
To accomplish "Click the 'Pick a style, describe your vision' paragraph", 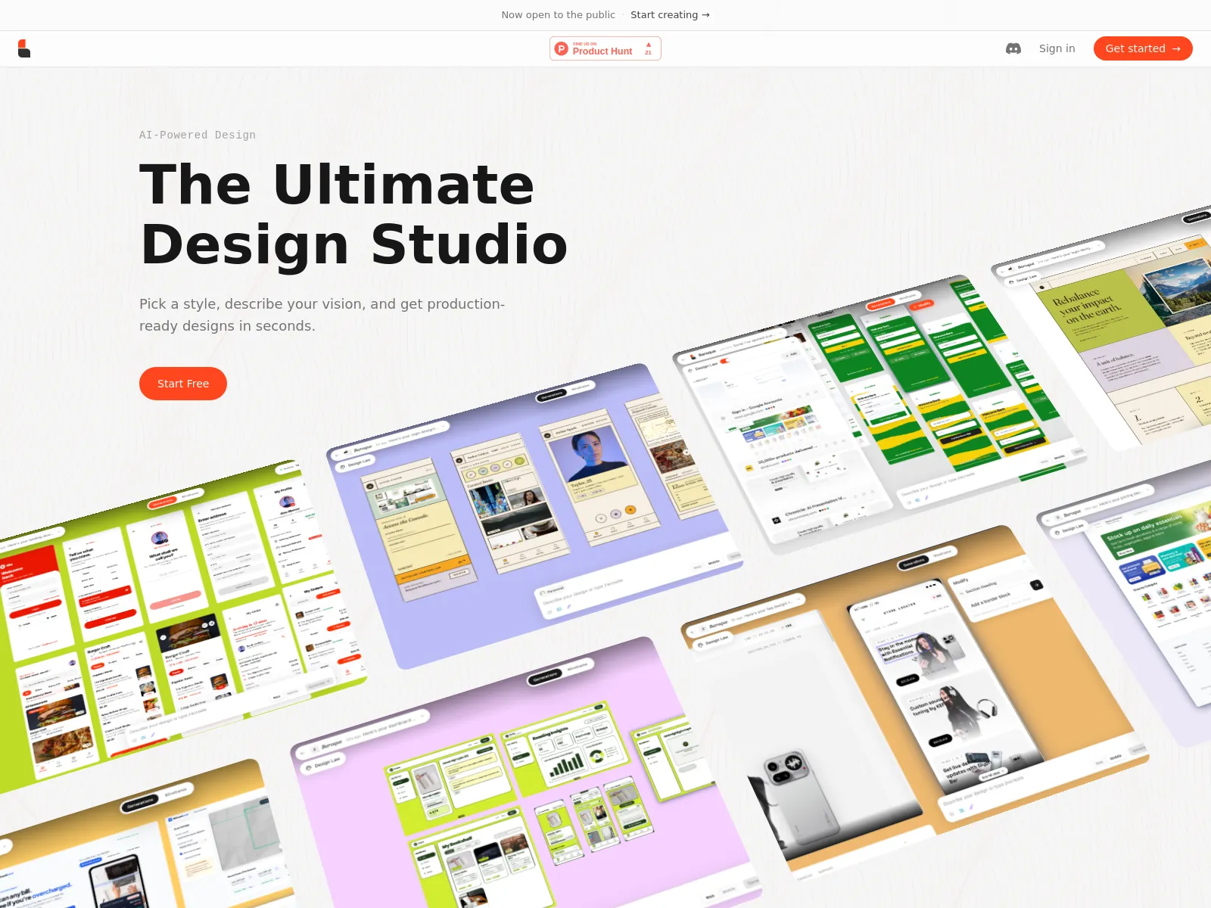I will click(322, 315).
